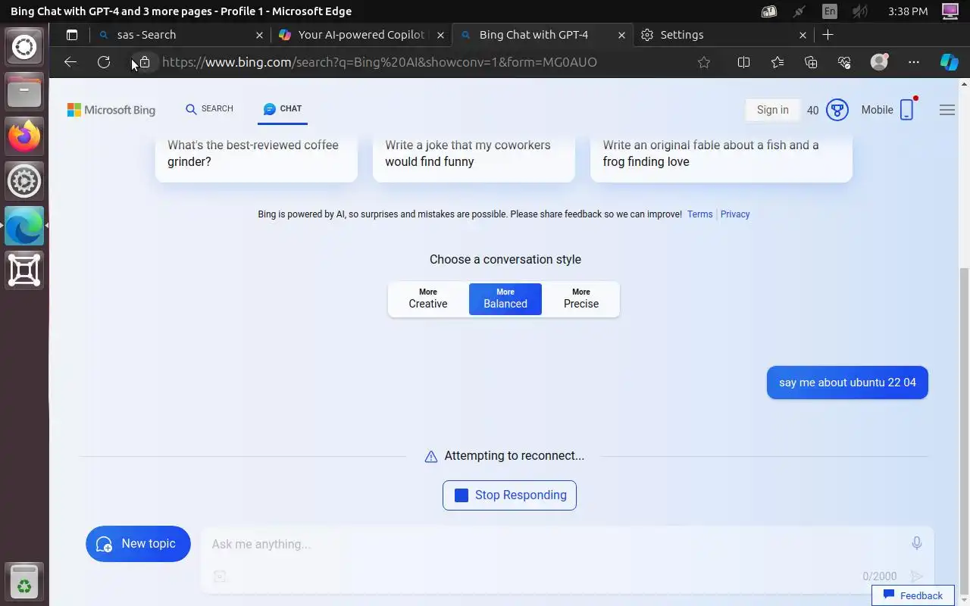View site information lock icon
The image size is (970, 606).
(144, 62)
